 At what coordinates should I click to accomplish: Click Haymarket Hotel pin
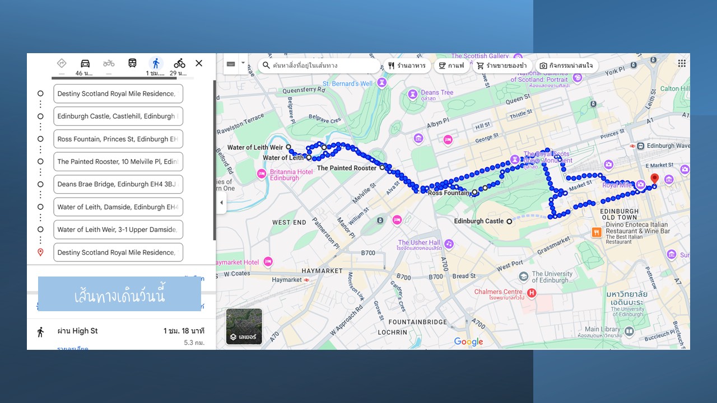point(268,261)
